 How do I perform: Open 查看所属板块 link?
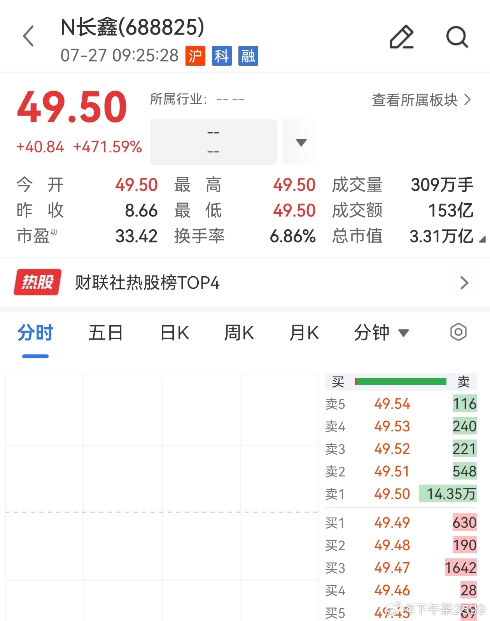point(422,100)
